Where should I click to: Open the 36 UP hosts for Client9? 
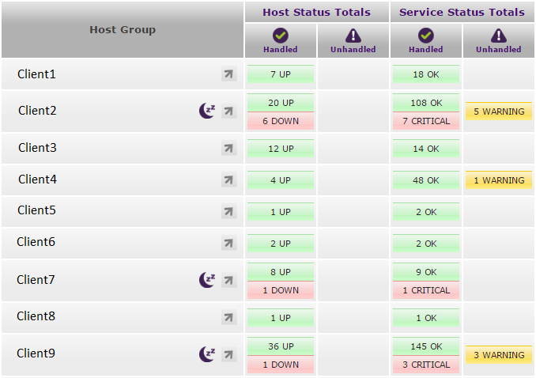281,346
